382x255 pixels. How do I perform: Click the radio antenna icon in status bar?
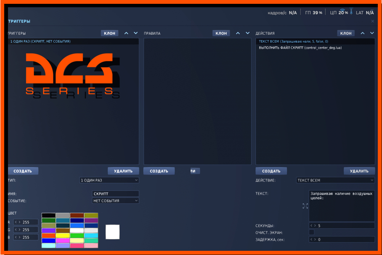[351, 12]
